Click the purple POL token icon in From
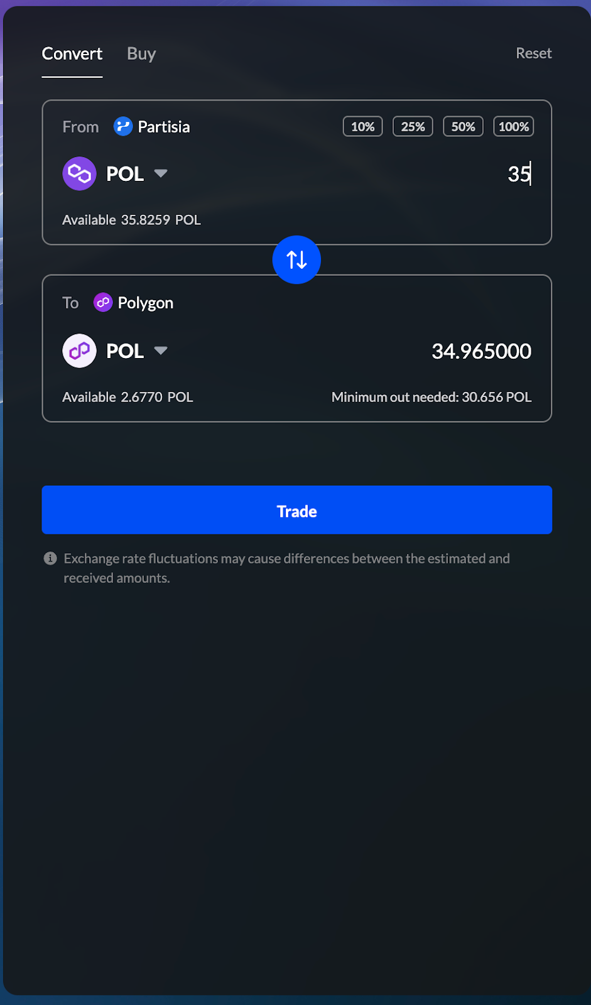591x1005 pixels. [x=79, y=173]
